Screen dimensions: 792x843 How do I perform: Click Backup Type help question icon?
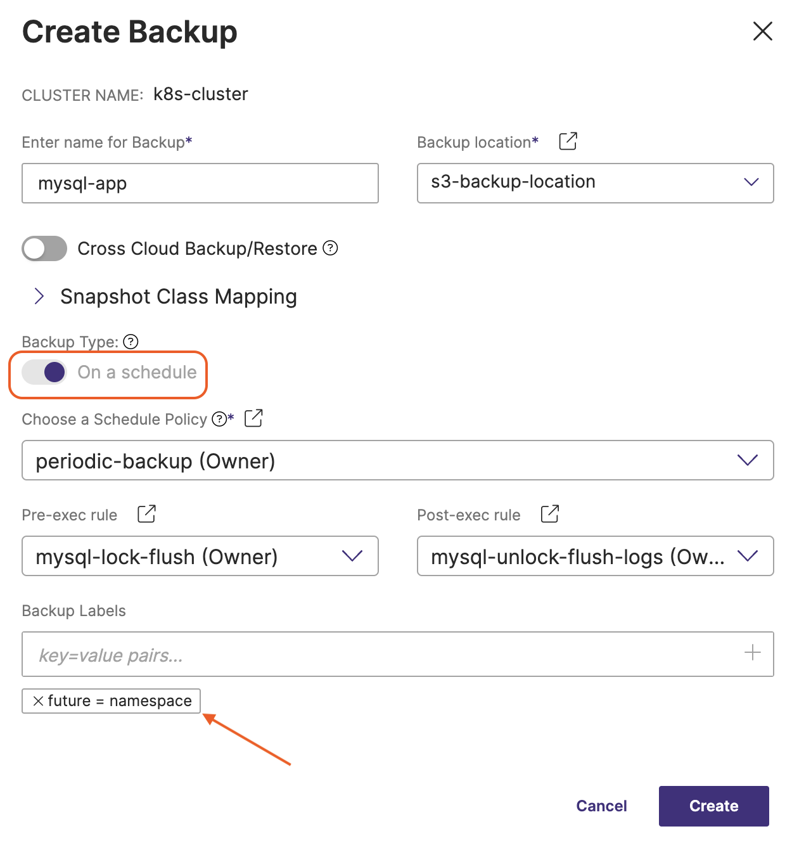[x=131, y=342]
